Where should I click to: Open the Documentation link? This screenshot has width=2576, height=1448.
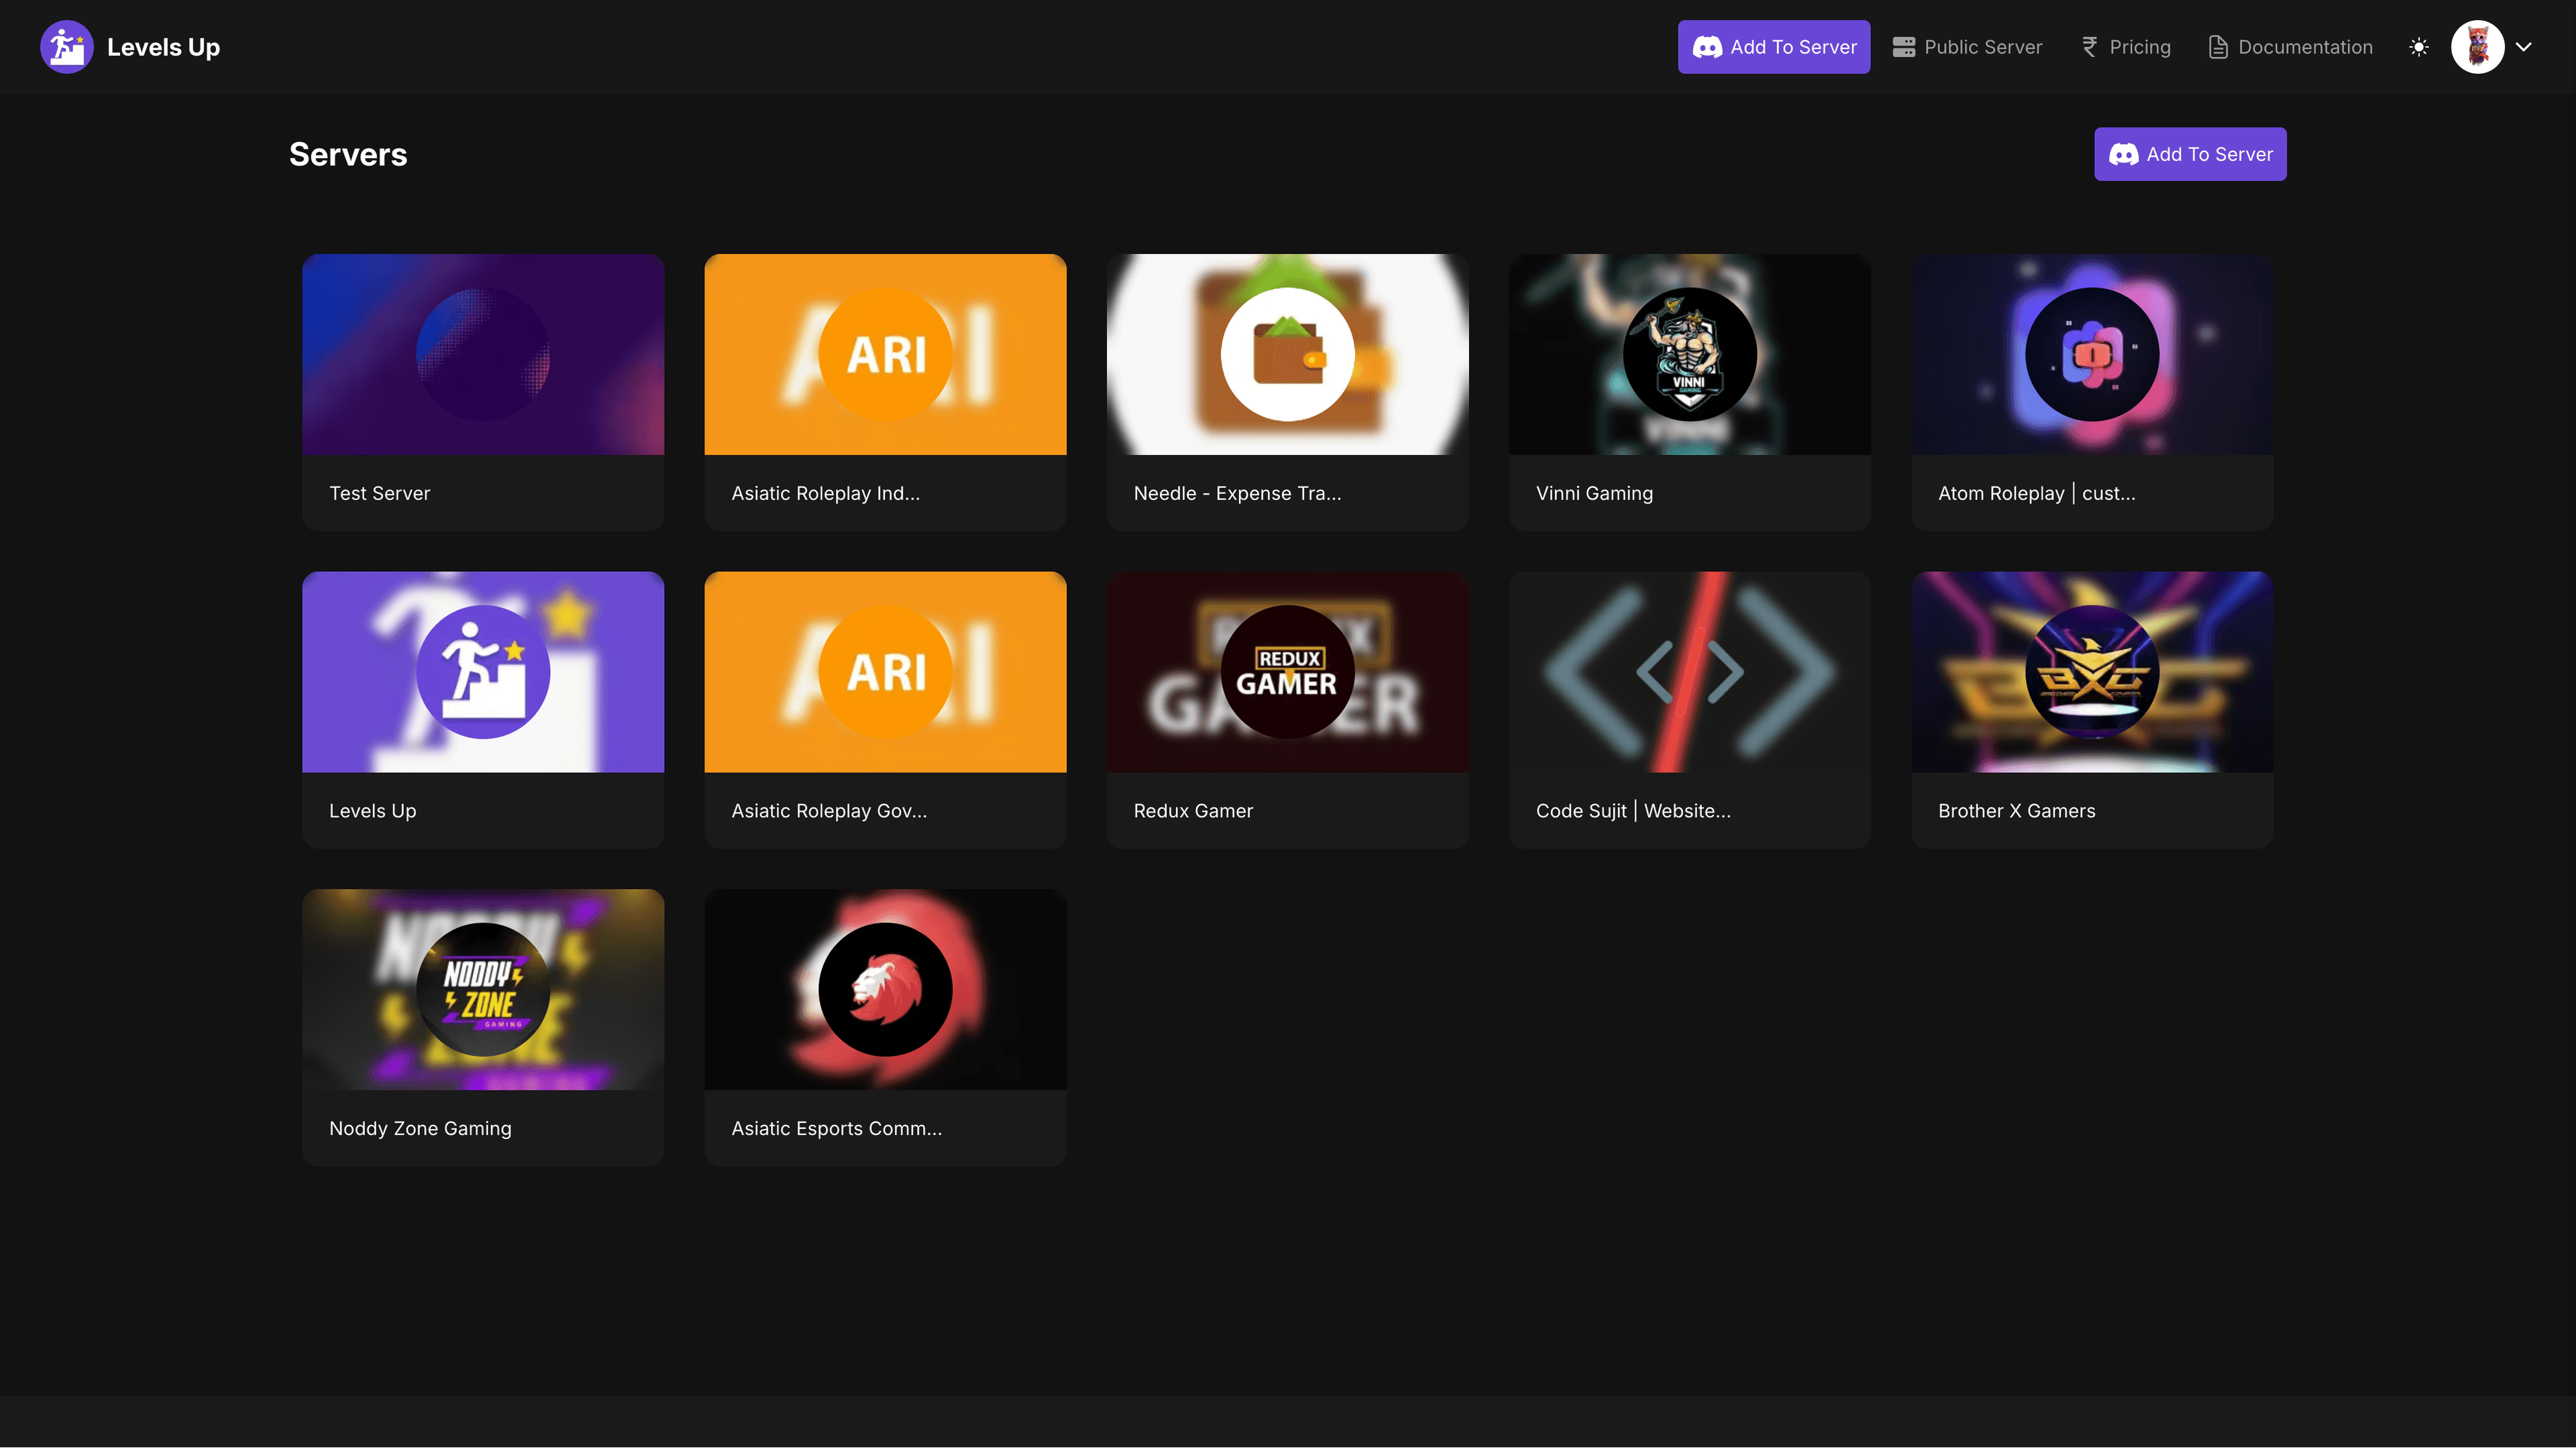(x=2290, y=47)
